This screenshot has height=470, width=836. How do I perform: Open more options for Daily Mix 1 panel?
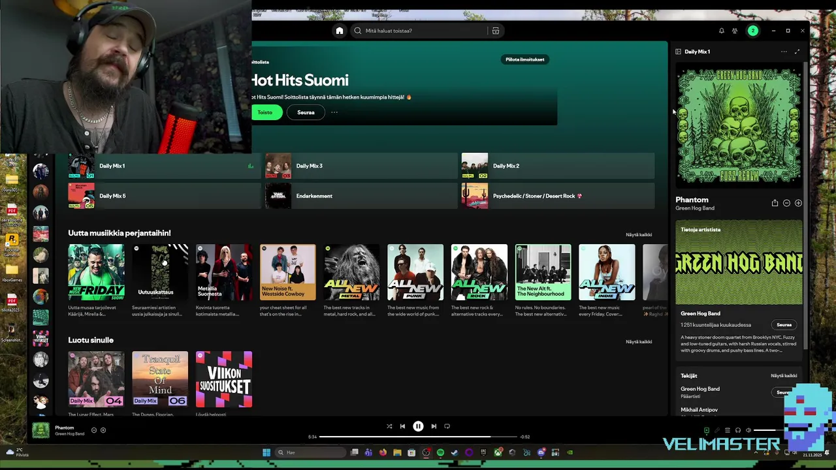[784, 52]
